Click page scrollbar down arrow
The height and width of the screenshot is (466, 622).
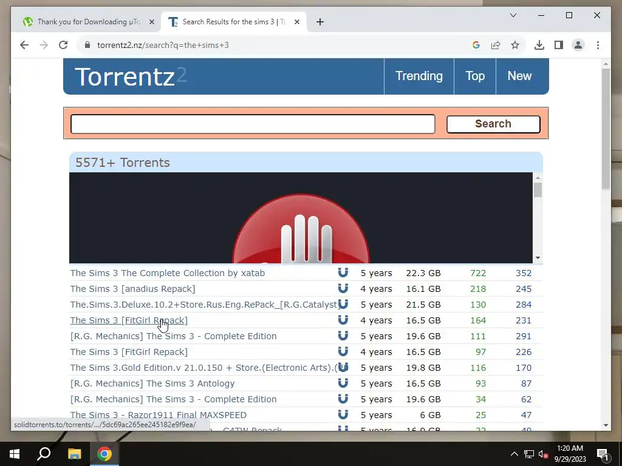click(606, 425)
